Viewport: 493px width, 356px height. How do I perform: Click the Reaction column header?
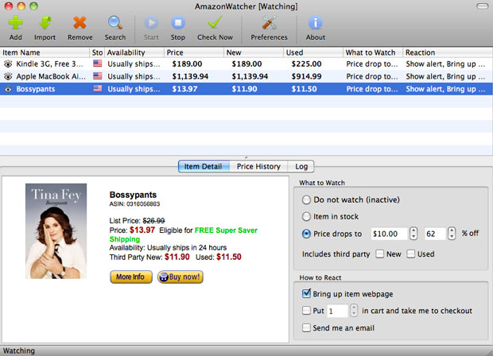[448, 52]
